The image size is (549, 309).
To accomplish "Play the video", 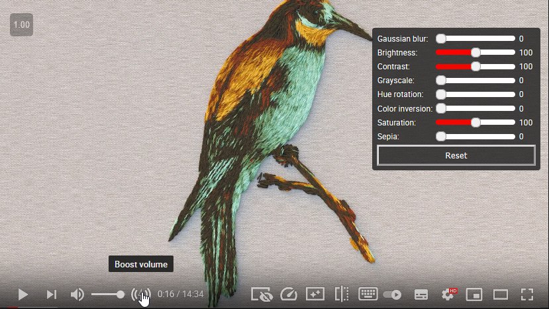I will pyautogui.click(x=23, y=294).
